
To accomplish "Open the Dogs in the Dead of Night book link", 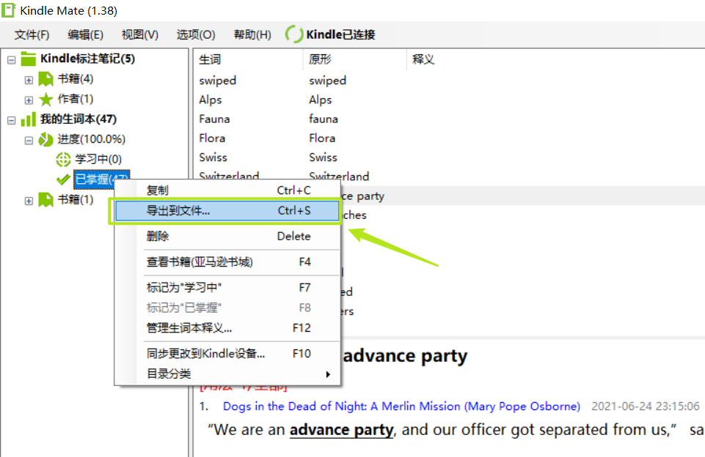I will pos(401,406).
